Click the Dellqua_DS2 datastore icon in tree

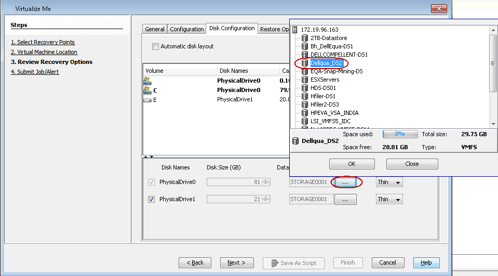(305, 63)
